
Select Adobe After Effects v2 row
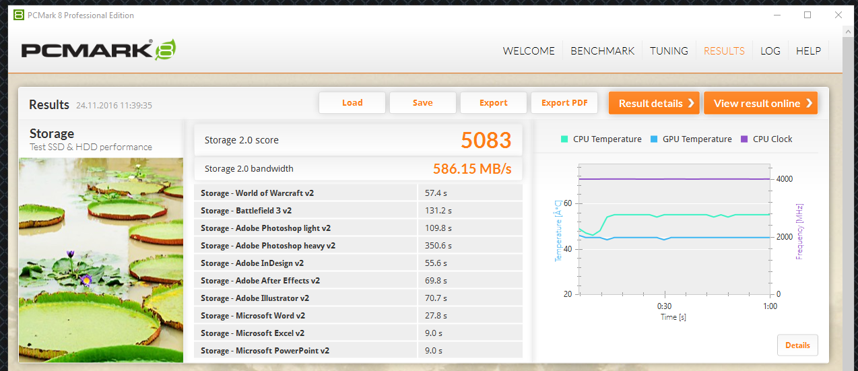click(358, 281)
